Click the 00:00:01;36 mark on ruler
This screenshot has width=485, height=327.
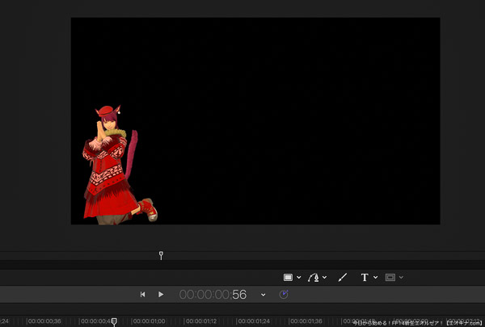click(x=306, y=321)
